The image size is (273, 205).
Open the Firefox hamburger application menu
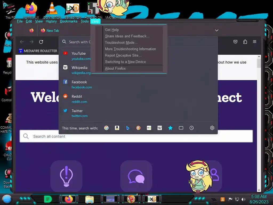(x=255, y=41)
